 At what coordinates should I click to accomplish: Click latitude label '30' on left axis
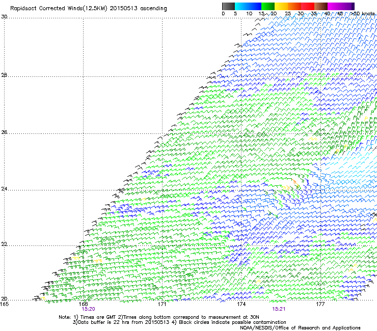coord(4,17)
